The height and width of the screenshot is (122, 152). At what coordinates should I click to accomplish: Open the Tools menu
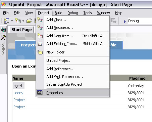(x=88, y=13)
